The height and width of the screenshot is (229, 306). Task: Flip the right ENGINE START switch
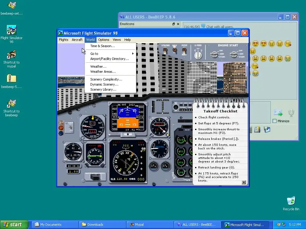pyautogui.click(x=233, y=54)
